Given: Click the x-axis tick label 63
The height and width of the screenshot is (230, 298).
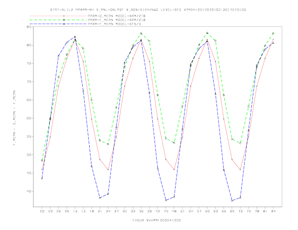Looking at the screenshot, I should tap(216, 211).
